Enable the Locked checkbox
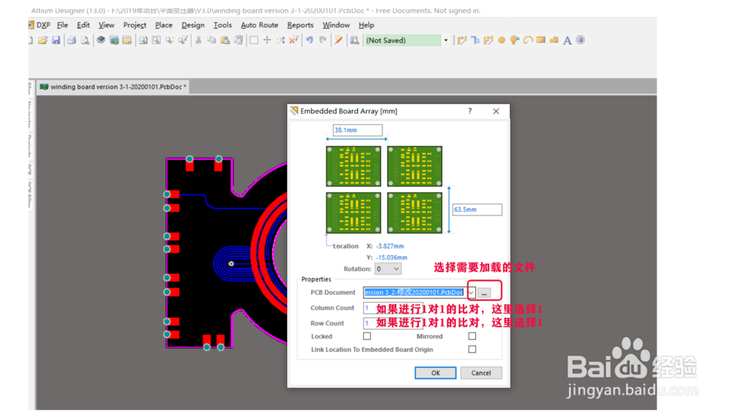 [367, 336]
